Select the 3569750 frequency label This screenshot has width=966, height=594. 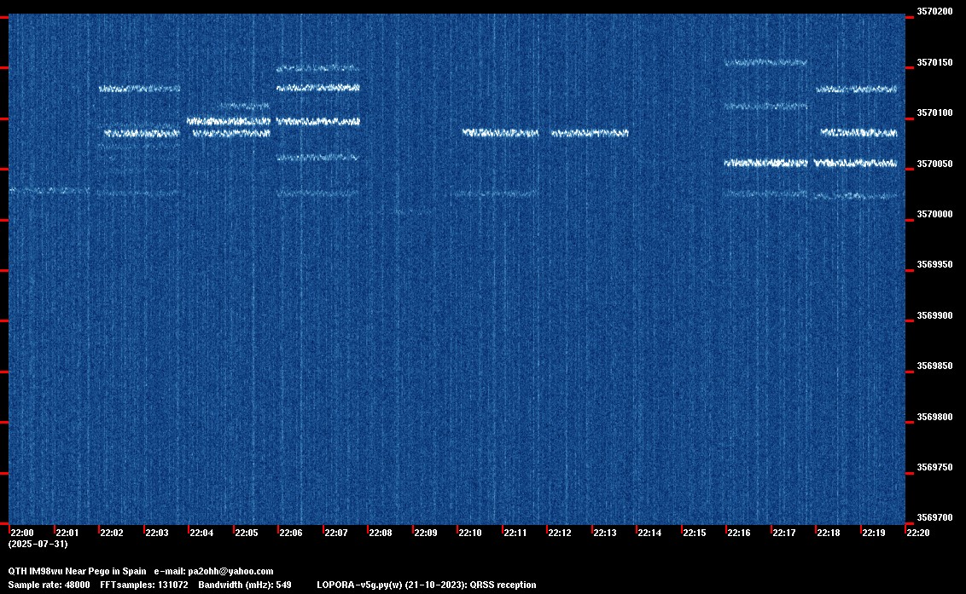pos(934,467)
